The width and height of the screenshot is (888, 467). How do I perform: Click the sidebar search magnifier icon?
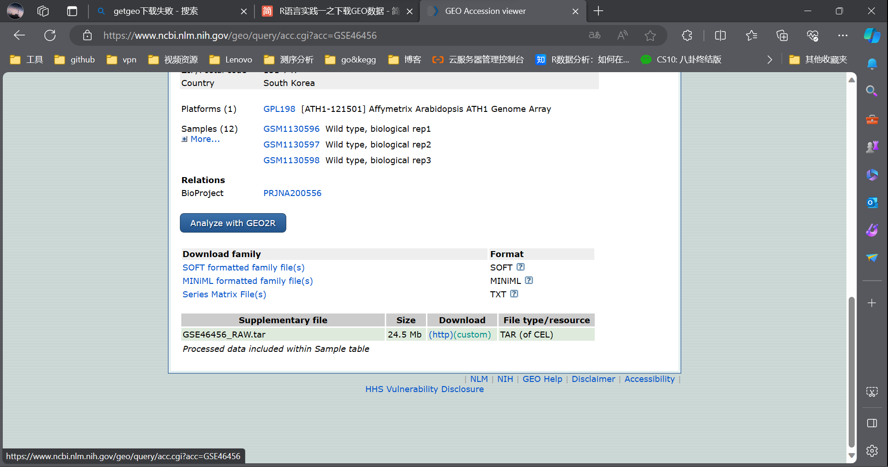pos(872,91)
